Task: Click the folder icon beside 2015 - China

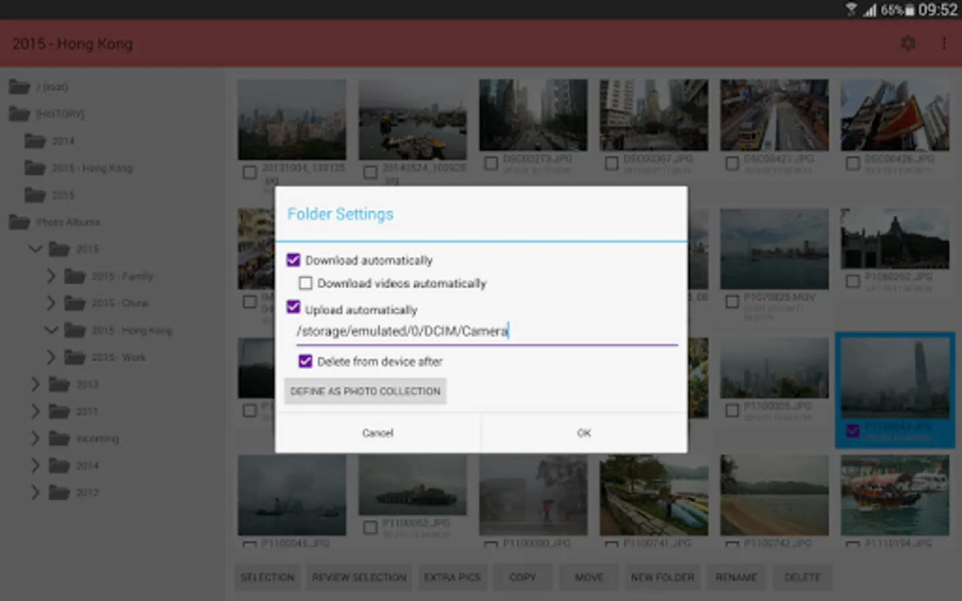Action: (x=74, y=303)
